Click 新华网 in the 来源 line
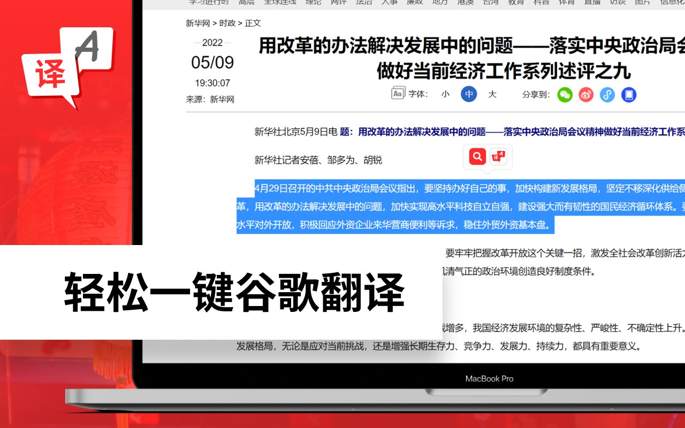Image resolution: width=685 pixels, height=428 pixels. coord(222,99)
